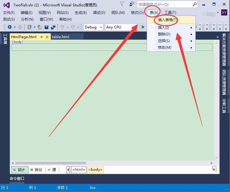Expand the 修改(M) submenu
This screenshot has height=192, width=230.
coord(191,48)
